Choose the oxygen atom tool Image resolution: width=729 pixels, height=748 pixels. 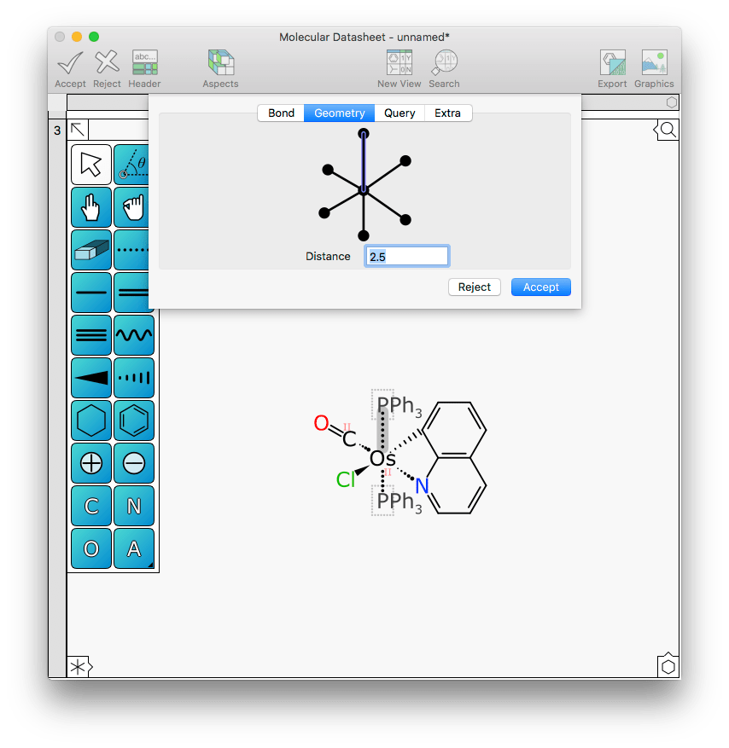coord(90,548)
